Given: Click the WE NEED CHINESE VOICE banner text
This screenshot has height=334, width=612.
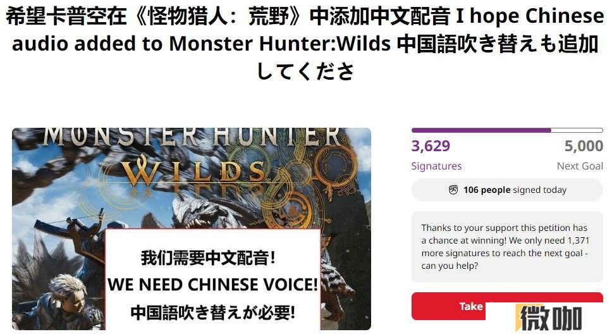Looking at the screenshot, I should tap(212, 285).
